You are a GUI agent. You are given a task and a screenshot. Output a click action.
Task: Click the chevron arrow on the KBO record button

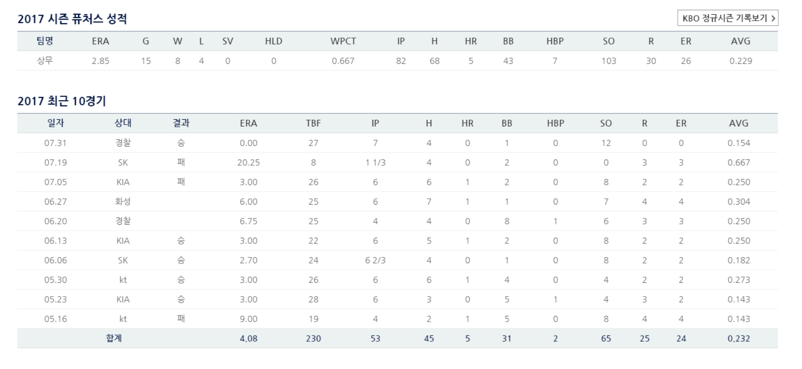click(x=773, y=18)
